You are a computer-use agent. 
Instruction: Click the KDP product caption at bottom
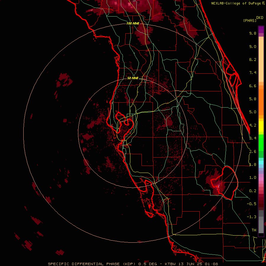click(133, 264)
